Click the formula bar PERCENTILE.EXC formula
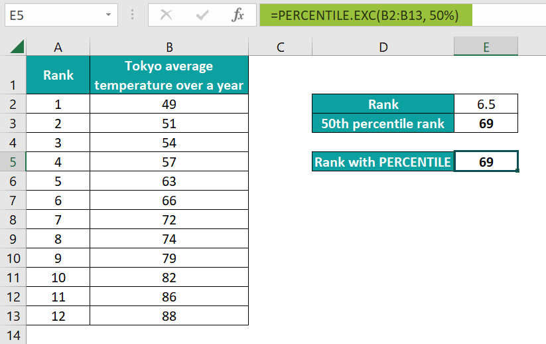Screen dimensions: 546x344 (365, 15)
